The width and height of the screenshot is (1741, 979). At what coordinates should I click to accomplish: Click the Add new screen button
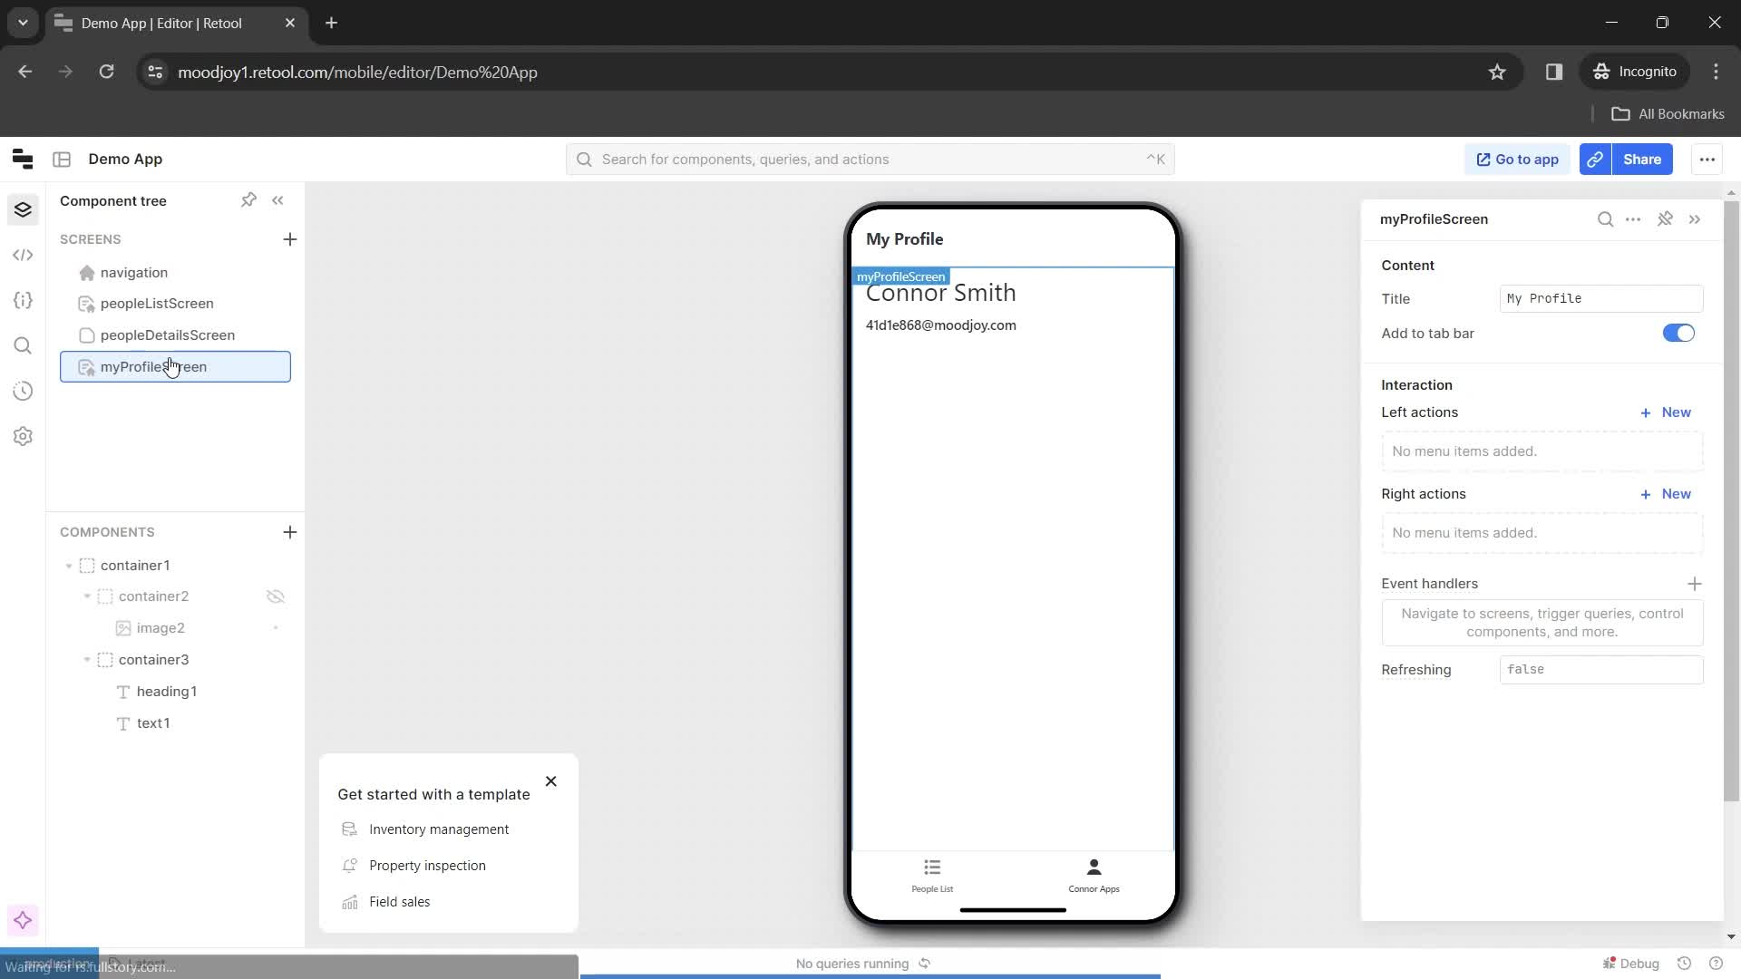click(x=288, y=237)
